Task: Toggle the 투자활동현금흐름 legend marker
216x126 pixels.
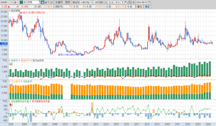Action: click(x=30, y=101)
